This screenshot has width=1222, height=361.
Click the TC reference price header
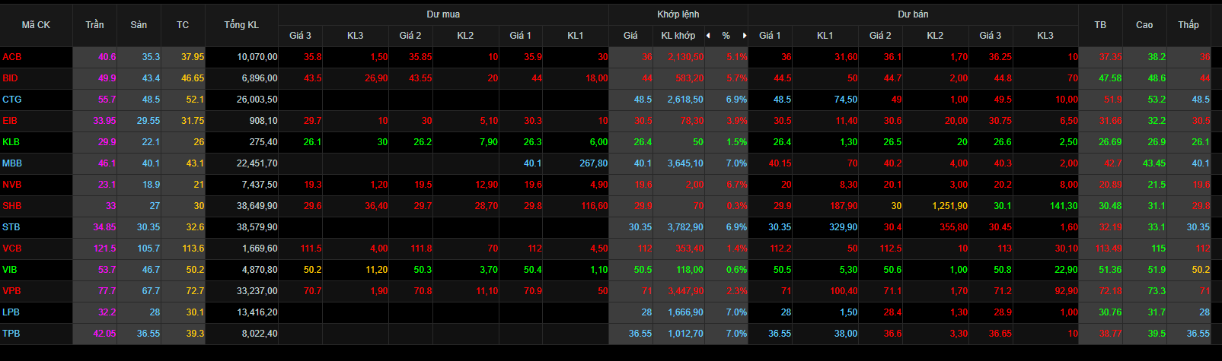click(x=183, y=25)
